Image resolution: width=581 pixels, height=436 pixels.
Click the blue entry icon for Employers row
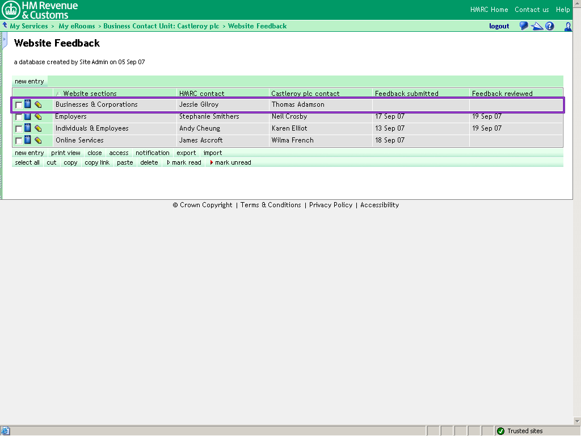point(28,116)
